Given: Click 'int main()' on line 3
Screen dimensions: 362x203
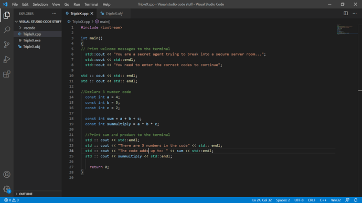Looking at the screenshot, I should [x=92, y=38].
